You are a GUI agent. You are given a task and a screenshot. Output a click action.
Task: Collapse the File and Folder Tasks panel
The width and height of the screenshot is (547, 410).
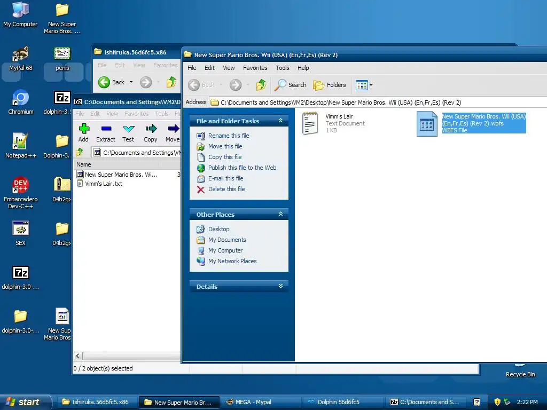pyautogui.click(x=280, y=121)
